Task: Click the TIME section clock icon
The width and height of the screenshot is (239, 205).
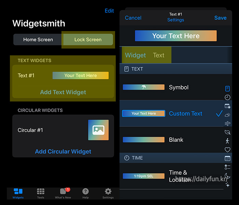Action: [x=127, y=158]
